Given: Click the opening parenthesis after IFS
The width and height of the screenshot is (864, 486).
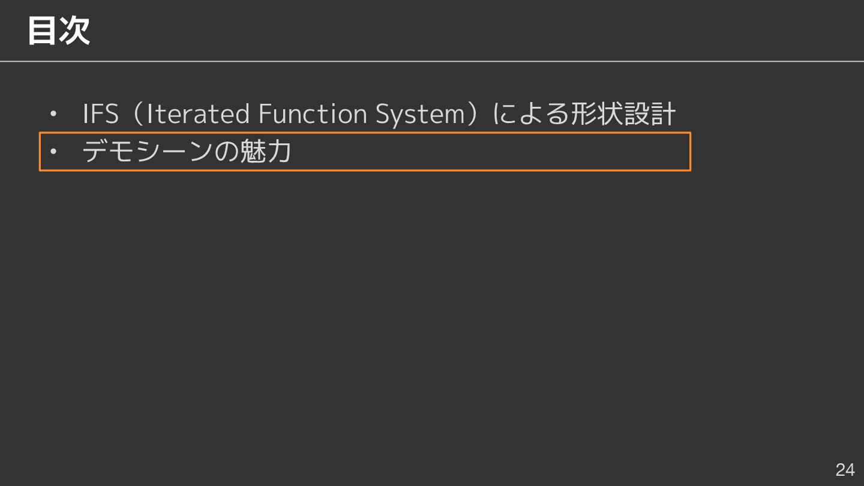Looking at the screenshot, I should 135,114.
